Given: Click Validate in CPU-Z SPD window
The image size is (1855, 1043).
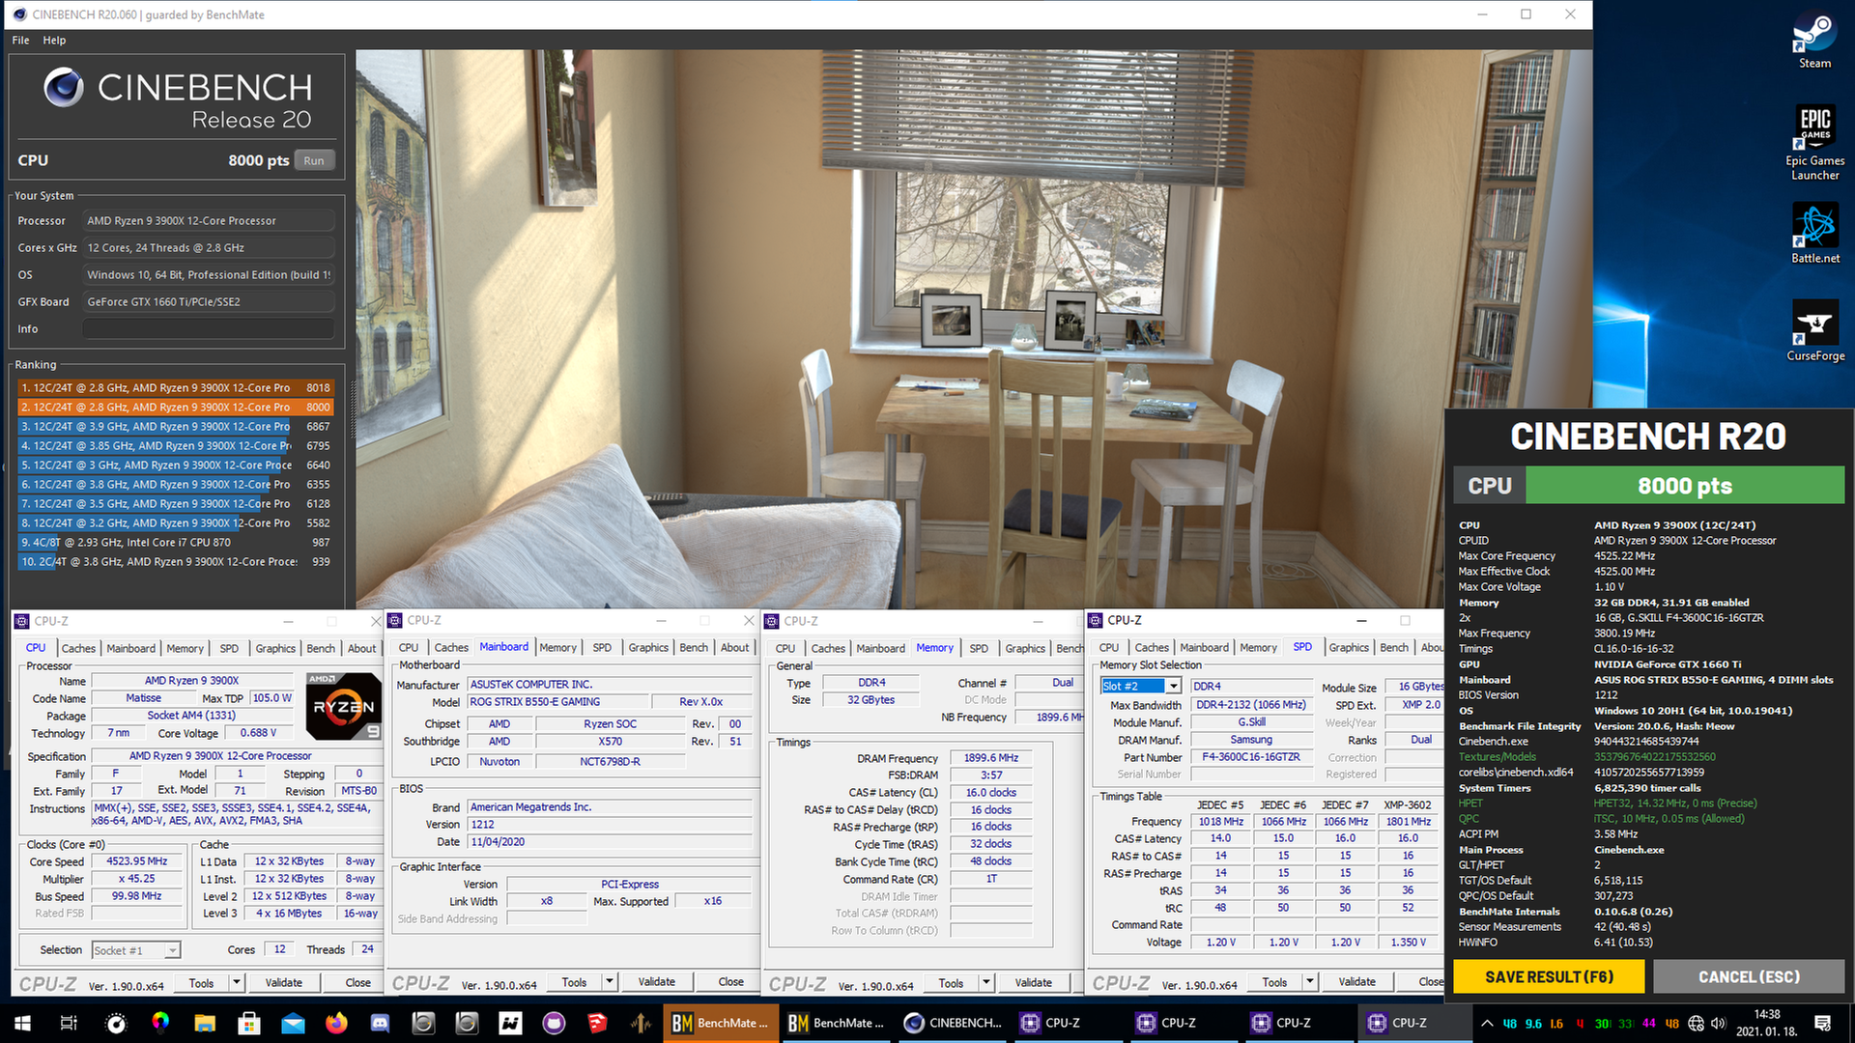Looking at the screenshot, I should [1356, 982].
